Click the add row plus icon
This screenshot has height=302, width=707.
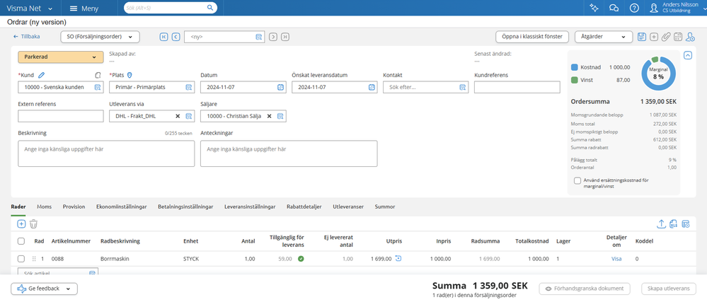[x=21, y=224]
